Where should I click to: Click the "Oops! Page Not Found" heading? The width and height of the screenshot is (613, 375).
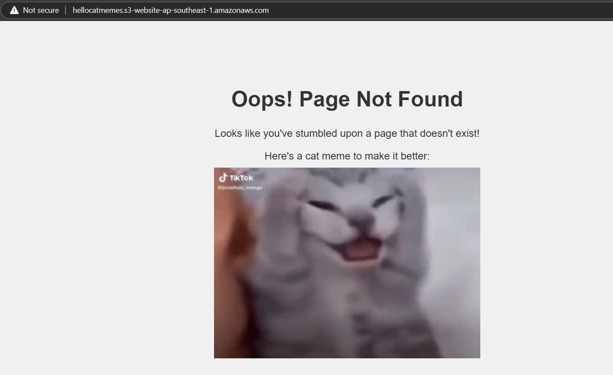[x=347, y=99]
